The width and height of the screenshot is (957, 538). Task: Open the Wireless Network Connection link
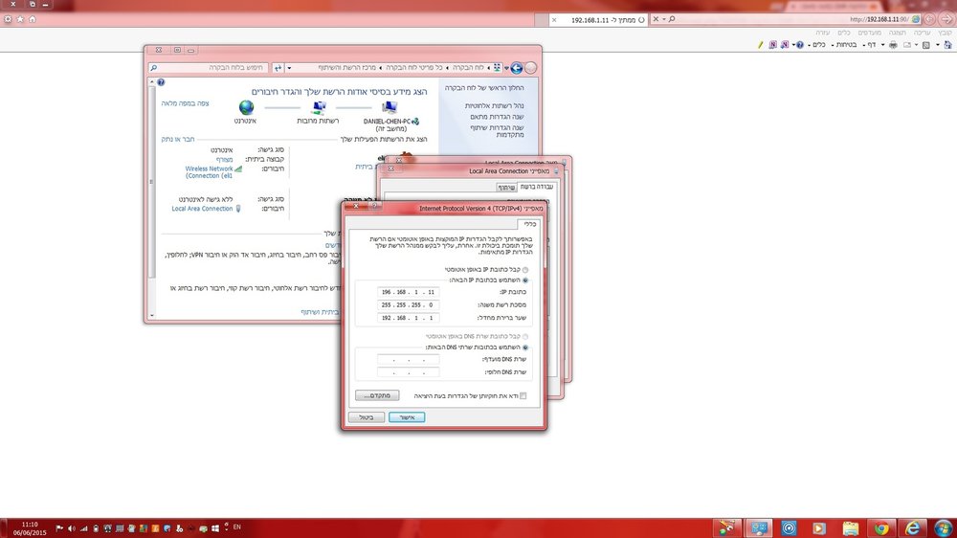click(209, 172)
